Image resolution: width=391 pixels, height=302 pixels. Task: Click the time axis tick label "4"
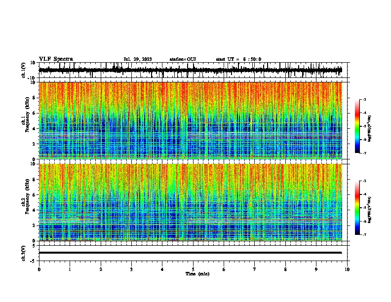point(162,269)
